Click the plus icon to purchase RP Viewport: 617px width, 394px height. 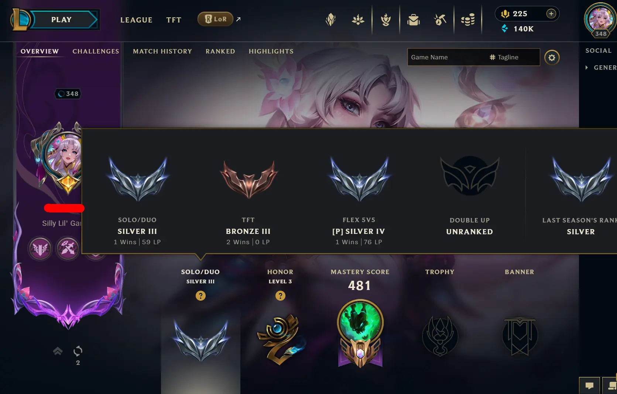pyautogui.click(x=551, y=14)
